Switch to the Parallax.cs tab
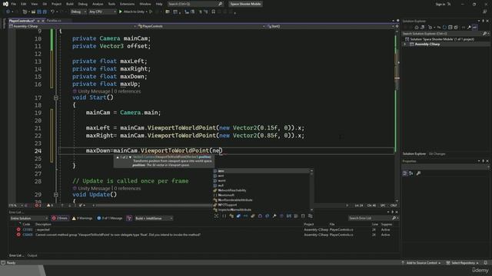 (54, 21)
